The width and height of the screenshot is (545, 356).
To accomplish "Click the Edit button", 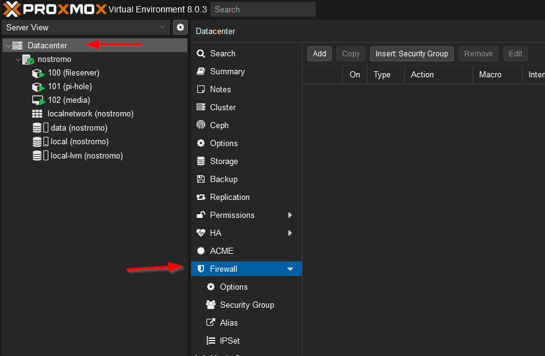I will click(x=515, y=54).
